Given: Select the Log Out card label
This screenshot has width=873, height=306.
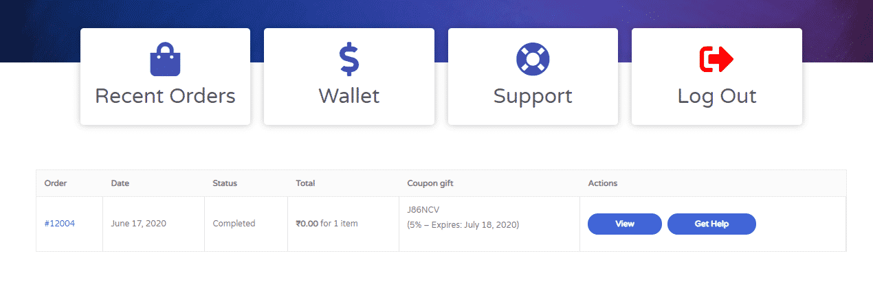Looking at the screenshot, I should point(717,96).
